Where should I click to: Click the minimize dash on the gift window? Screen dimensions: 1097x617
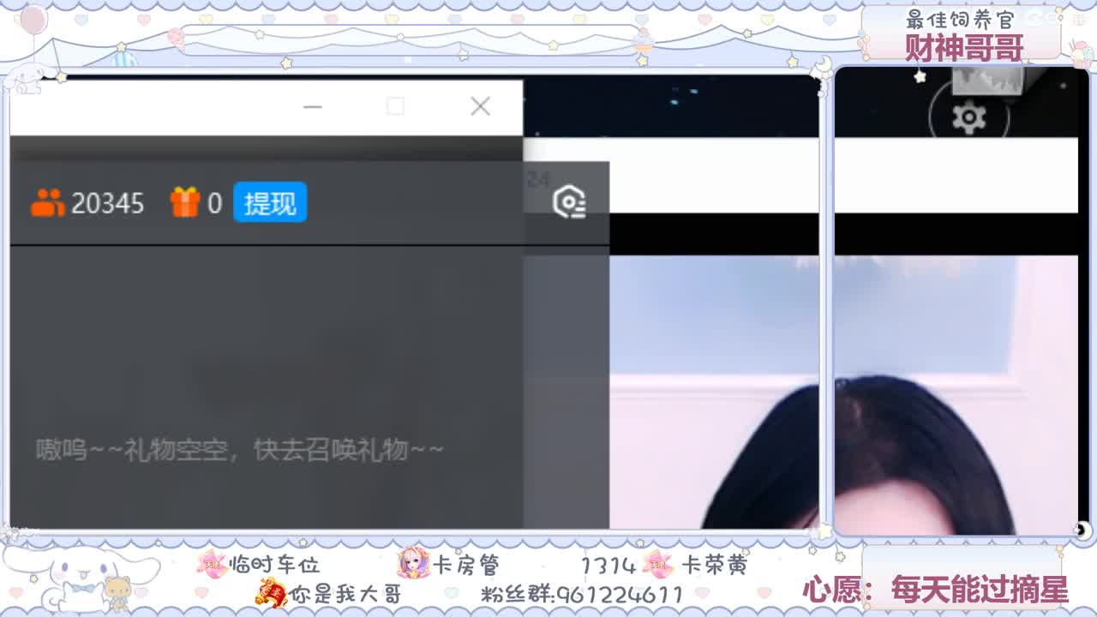312,106
